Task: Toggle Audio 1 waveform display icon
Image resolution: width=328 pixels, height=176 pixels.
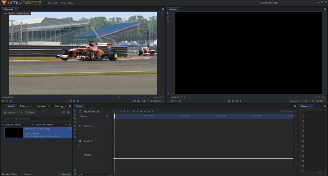Action: [x=79, y=145]
